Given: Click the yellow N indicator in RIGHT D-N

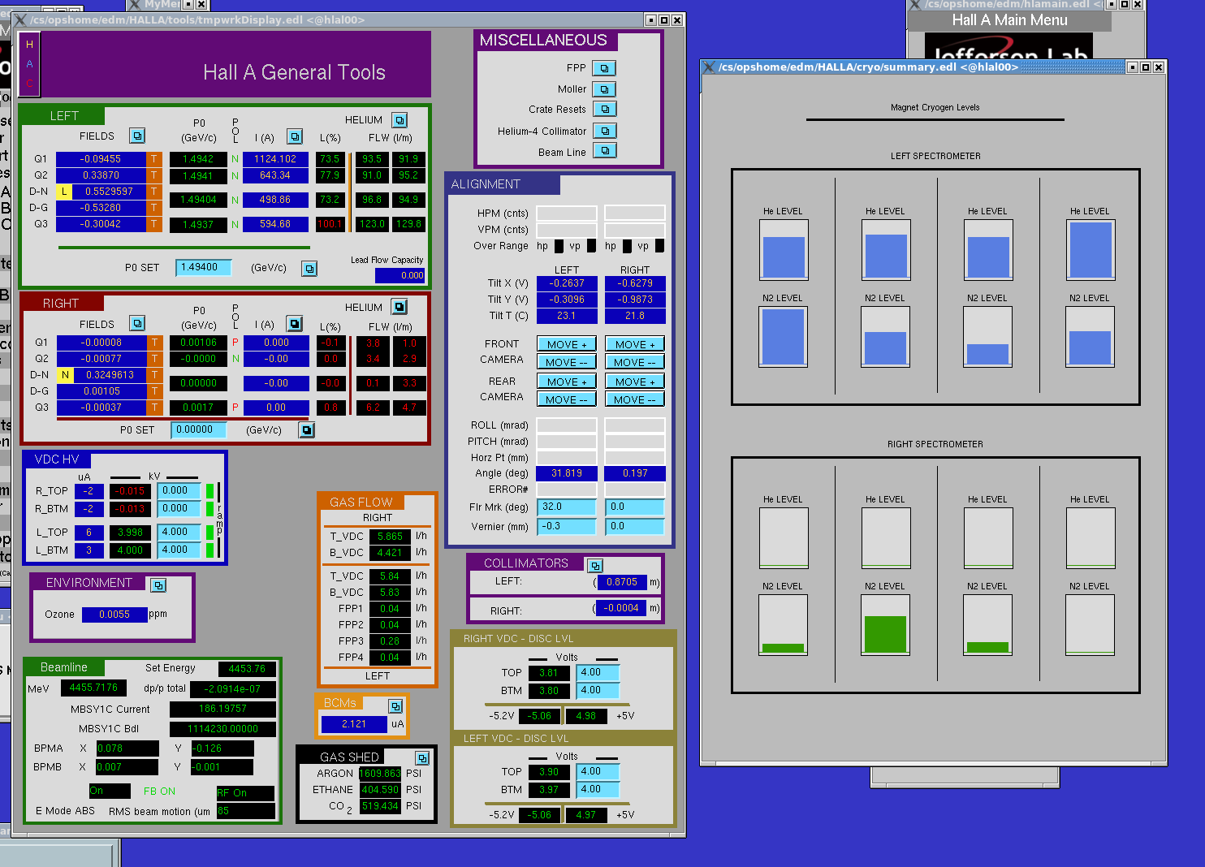Looking at the screenshot, I should pos(65,375).
